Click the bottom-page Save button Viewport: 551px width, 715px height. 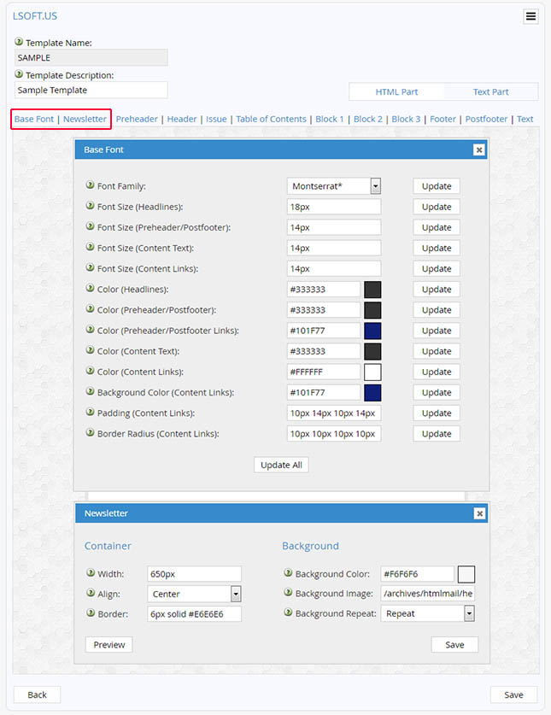[513, 695]
